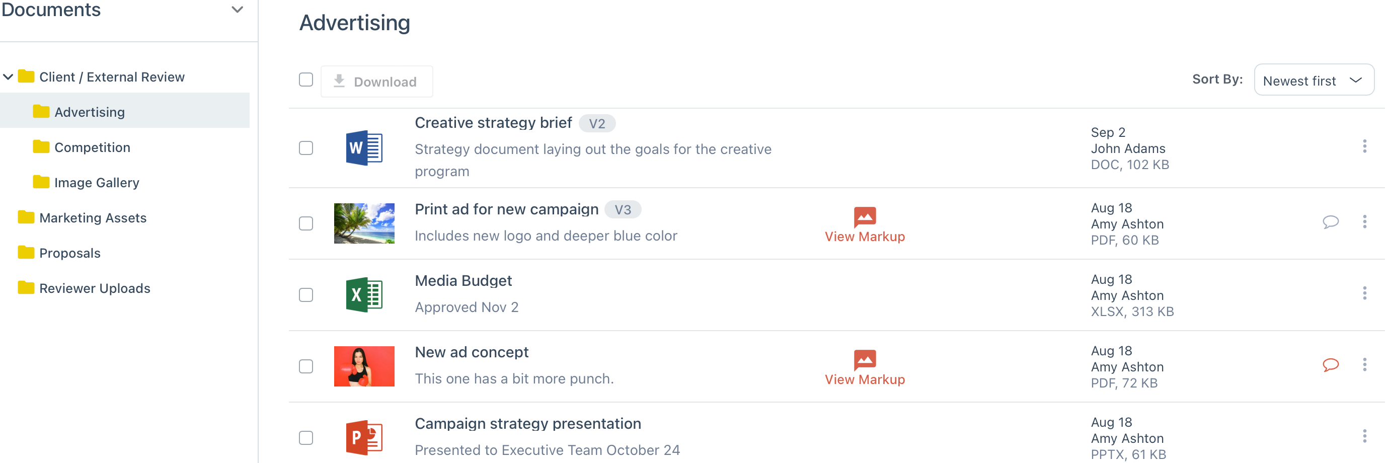Expand the Documents header chevron
This screenshot has height=463, width=1386.
coord(237,10)
